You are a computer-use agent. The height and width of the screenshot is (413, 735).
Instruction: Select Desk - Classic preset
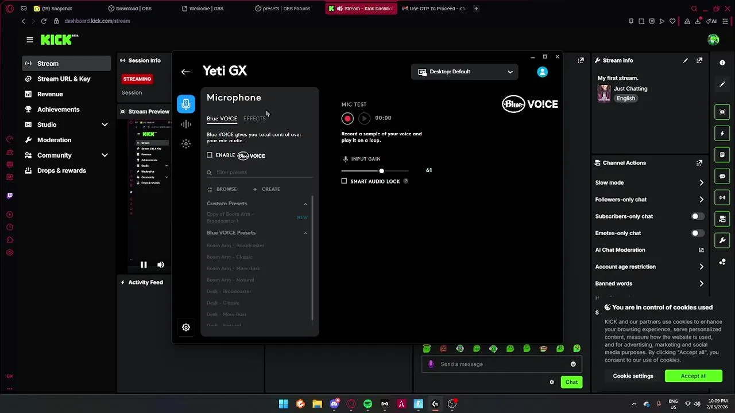click(223, 303)
